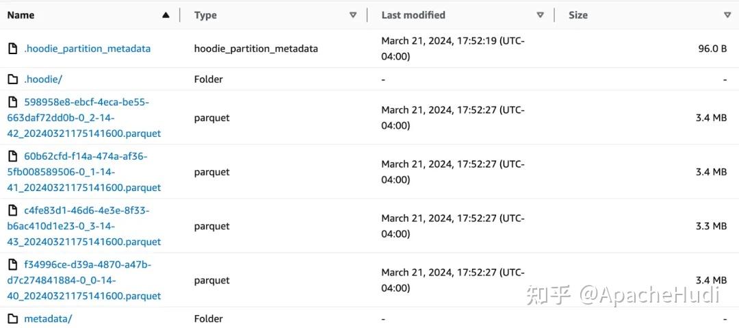Open the Size column sort arrow
Image resolution: width=739 pixels, height=328 pixels.
727,15
